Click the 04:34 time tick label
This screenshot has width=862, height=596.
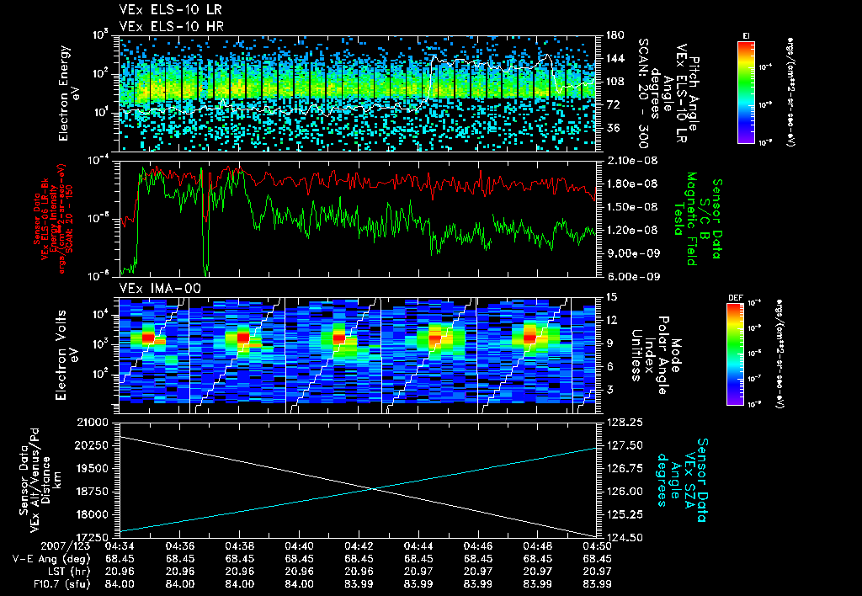(120, 547)
